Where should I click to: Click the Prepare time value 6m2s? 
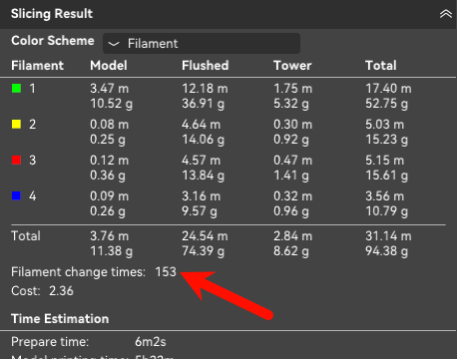pyautogui.click(x=151, y=342)
